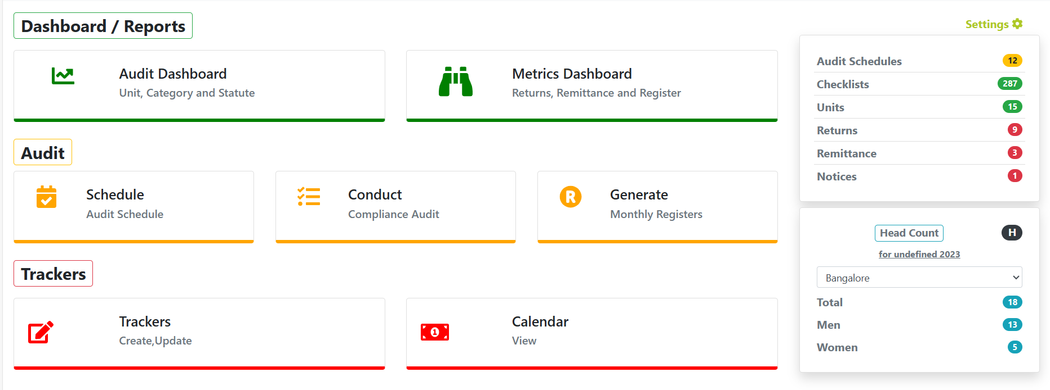Screen dimensions: 1050x390
Task: Click the Notices count badge
Action: pos(1015,176)
